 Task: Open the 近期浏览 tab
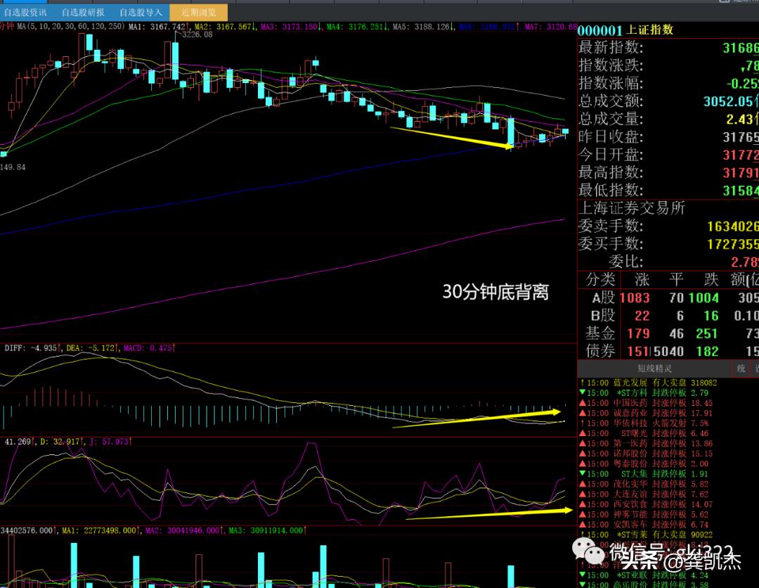(199, 12)
